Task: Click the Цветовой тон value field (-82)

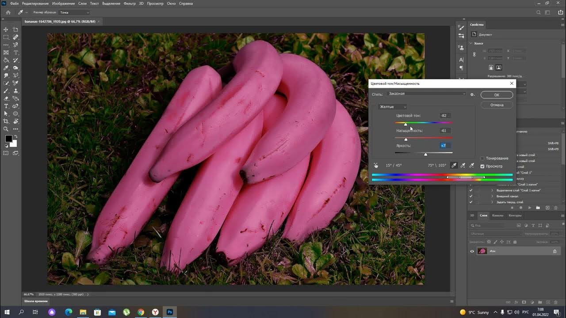Action: [x=445, y=116]
